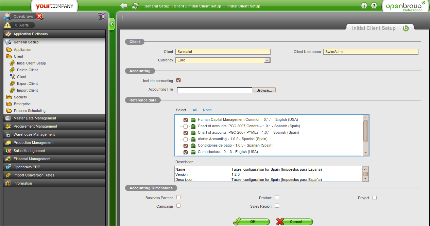Click the General Setup monitor icon
Screen dimensions: 430x226
pos(8,42)
